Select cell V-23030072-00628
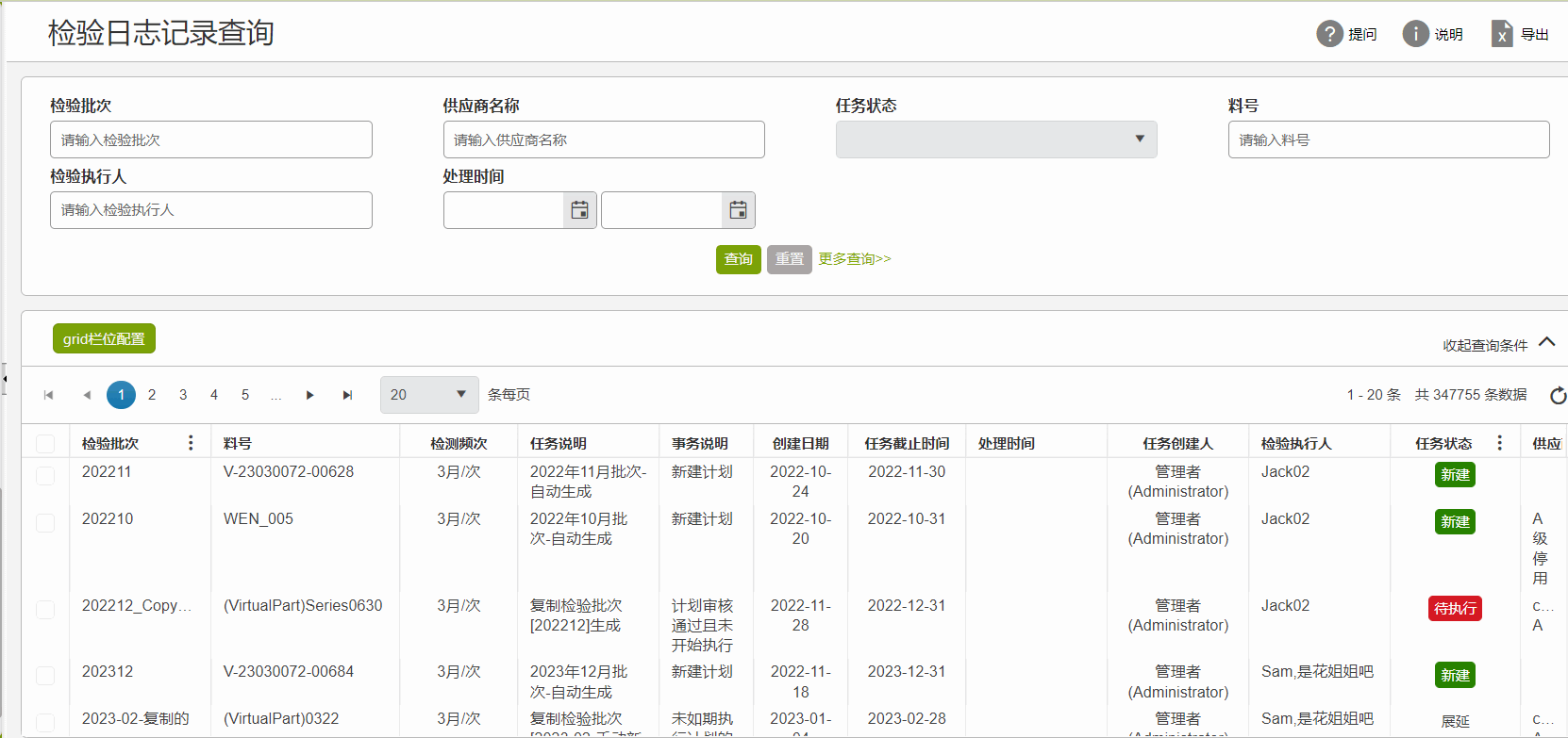 point(289,471)
